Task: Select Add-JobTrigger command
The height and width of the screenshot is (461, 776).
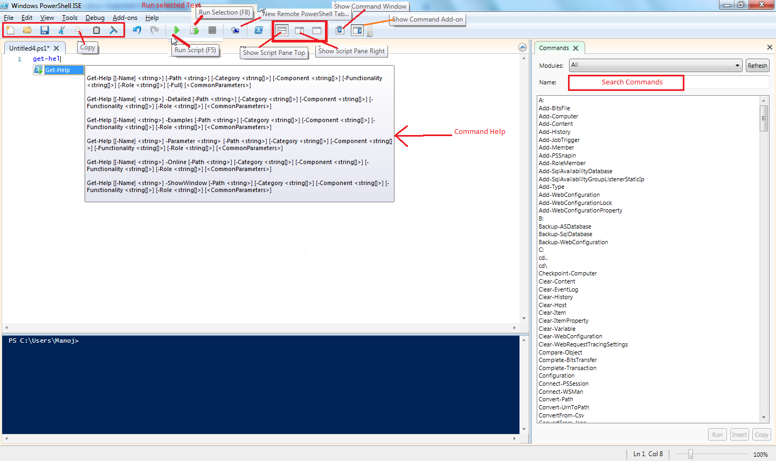Action: point(559,140)
